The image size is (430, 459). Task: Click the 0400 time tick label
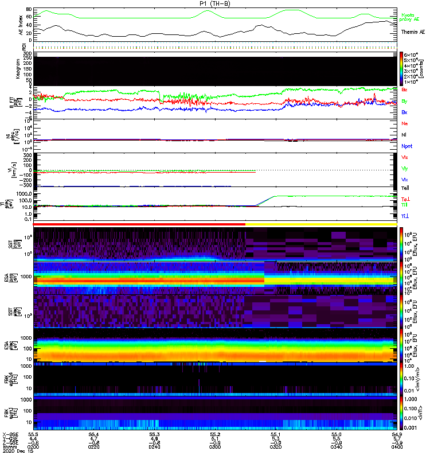pyautogui.click(x=395, y=447)
